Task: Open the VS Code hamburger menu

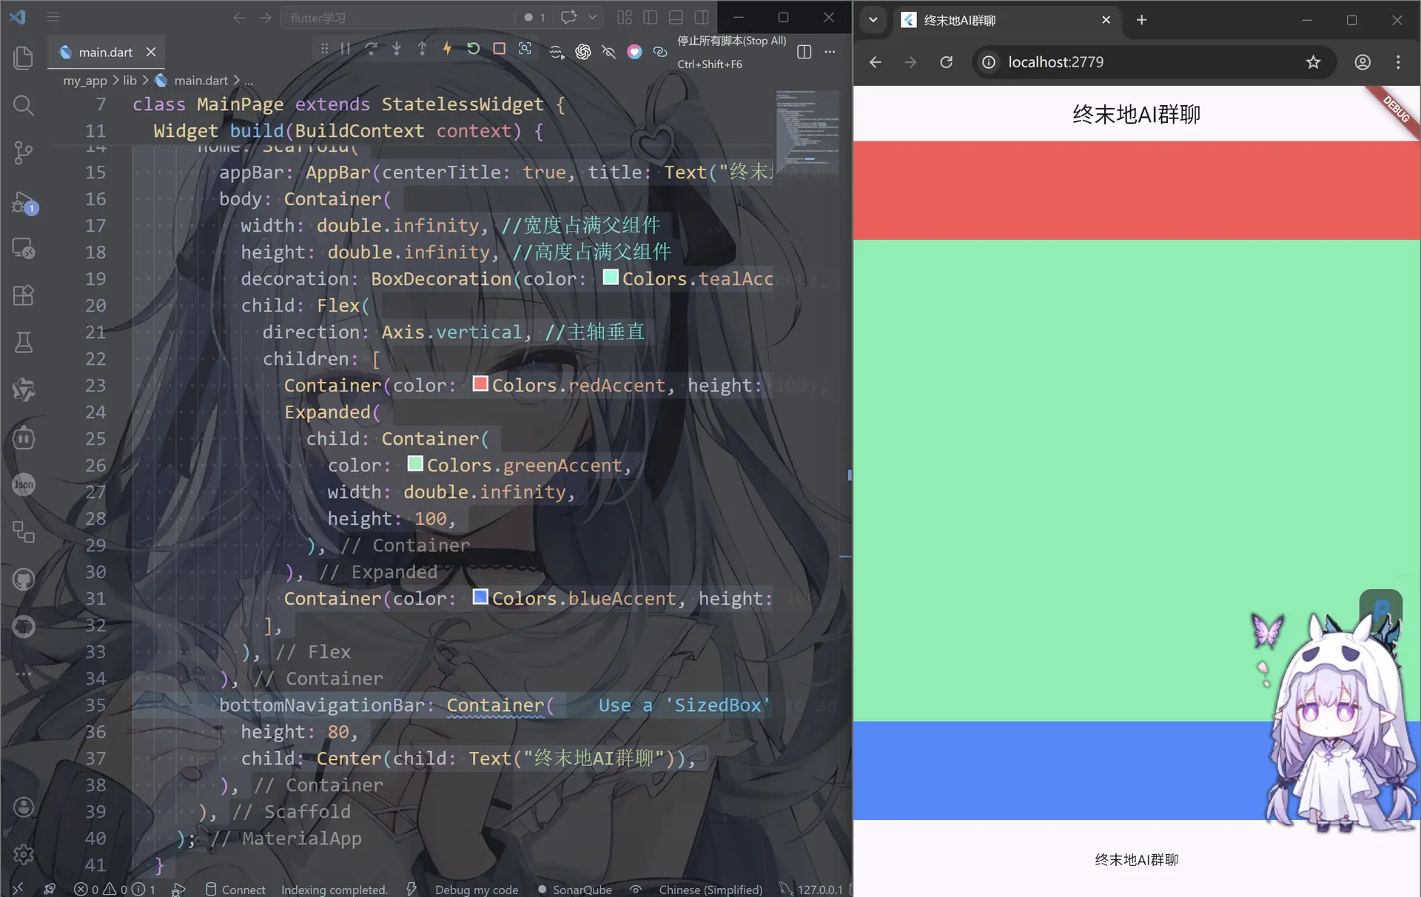Action: (x=53, y=17)
